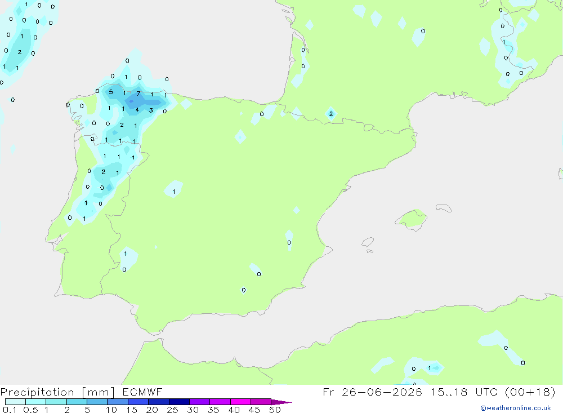Click the "30" legend scale label

tap(193, 410)
